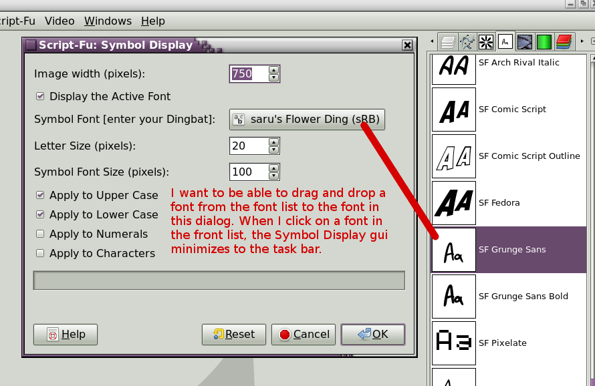Open the green Gradients dock tab
The height and width of the screenshot is (386, 595).
click(x=544, y=42)
